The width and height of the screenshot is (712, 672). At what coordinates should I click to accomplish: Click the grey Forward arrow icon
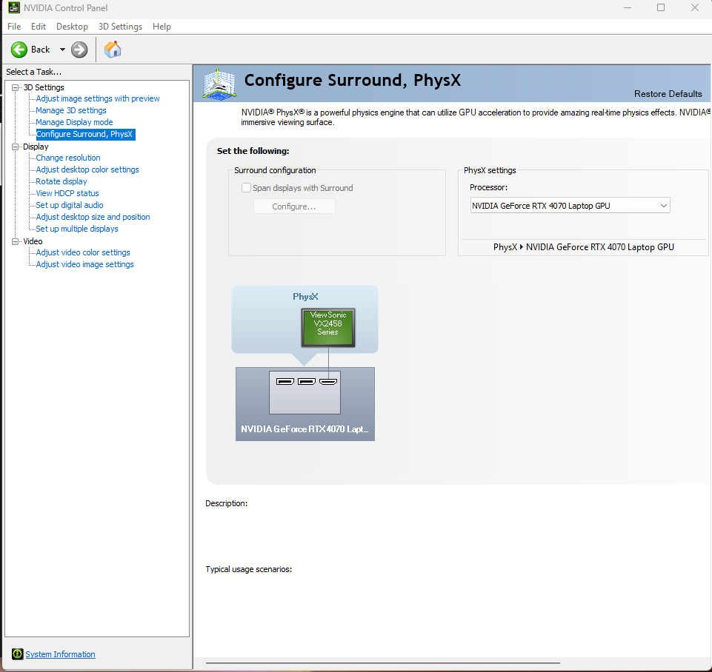(79, 50)
